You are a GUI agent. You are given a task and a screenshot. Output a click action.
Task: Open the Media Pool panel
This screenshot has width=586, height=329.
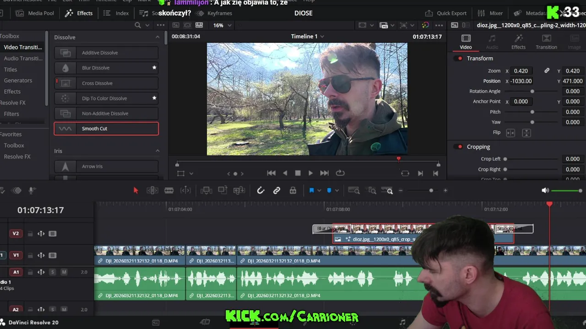(35, 13)
